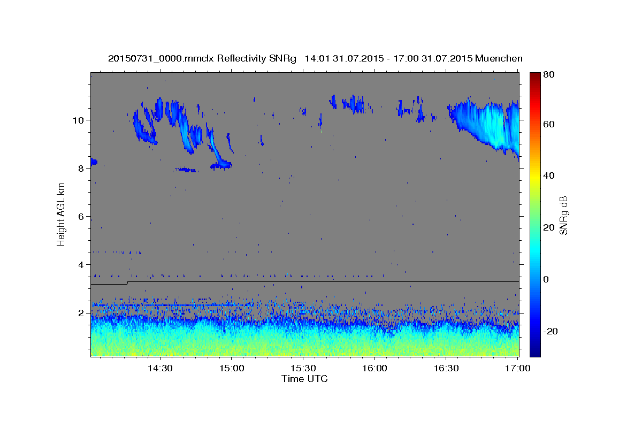Click the plot title text starting with 20150731_0000.mmclx
The height and width of the screenshot is (428, 642).
pos(315,58)
